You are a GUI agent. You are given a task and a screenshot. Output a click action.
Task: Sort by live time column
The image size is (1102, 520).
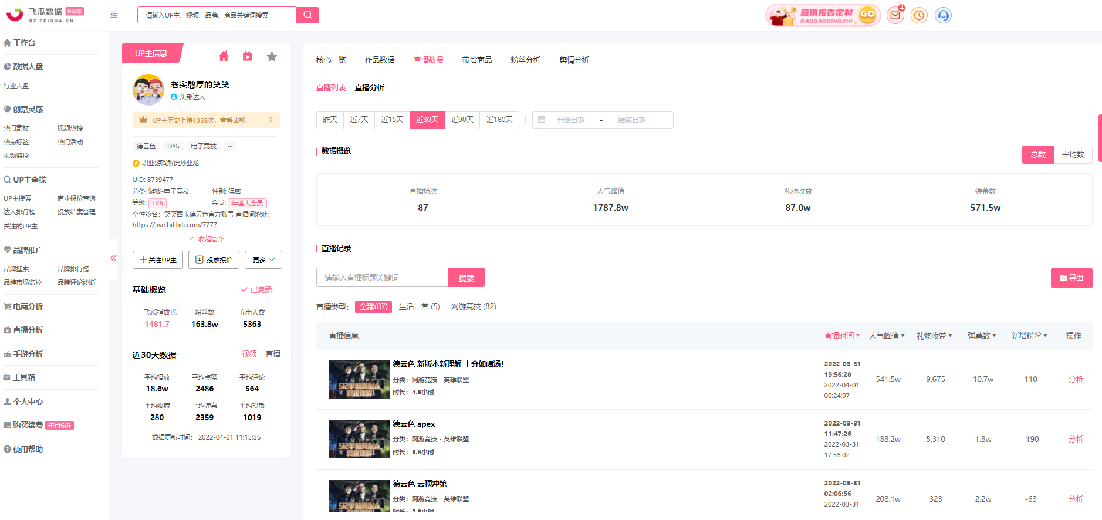842,336
